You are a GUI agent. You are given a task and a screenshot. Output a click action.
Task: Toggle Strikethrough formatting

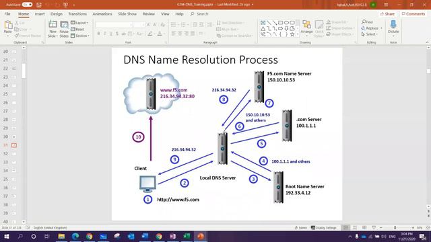coord(123,34)
